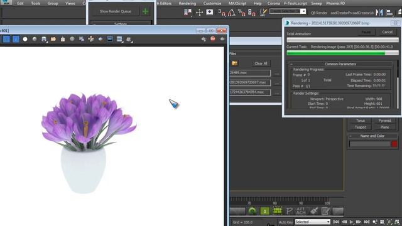Toggle monochrome gray circle in render window
This screenshot has width=402, height=226.
pos(35,39)
